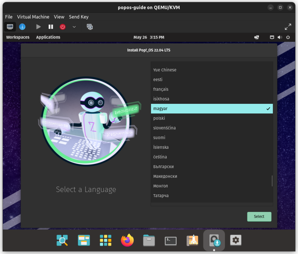
Task: Confirm language with Select button
Action: 259,217
